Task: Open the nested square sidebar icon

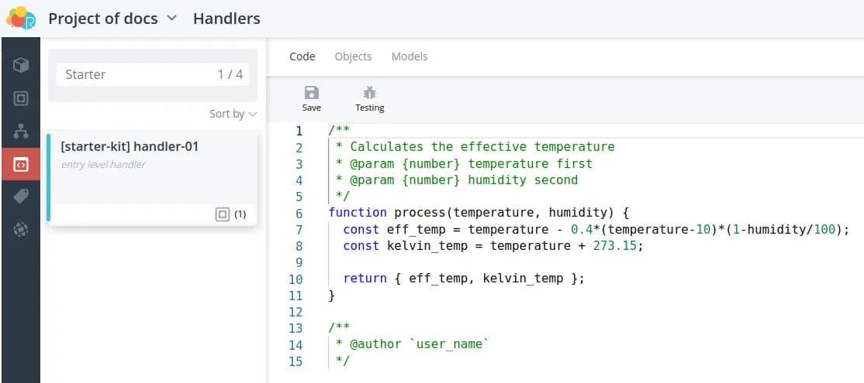Action: (21, 98)
